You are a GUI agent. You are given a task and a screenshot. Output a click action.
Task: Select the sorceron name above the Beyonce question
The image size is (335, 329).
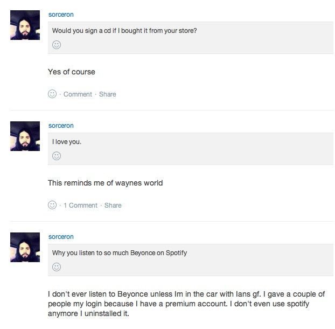[61, 237]
